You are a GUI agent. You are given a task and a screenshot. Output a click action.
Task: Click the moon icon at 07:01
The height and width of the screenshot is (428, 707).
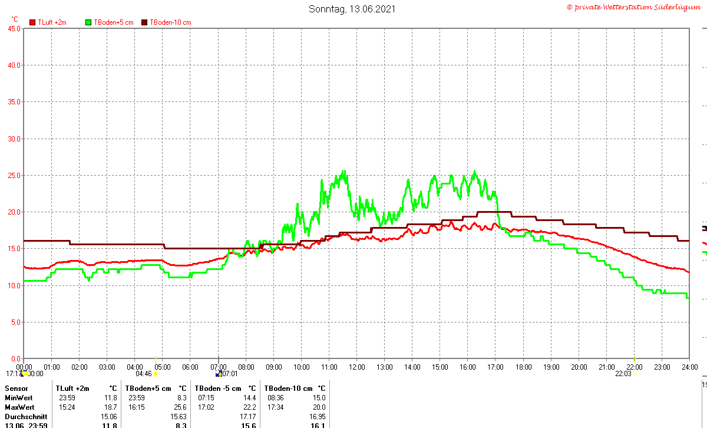pos(219,373)
